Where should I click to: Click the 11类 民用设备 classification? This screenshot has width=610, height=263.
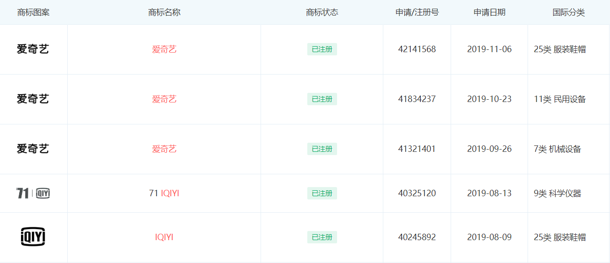click(x=560, y=99)
